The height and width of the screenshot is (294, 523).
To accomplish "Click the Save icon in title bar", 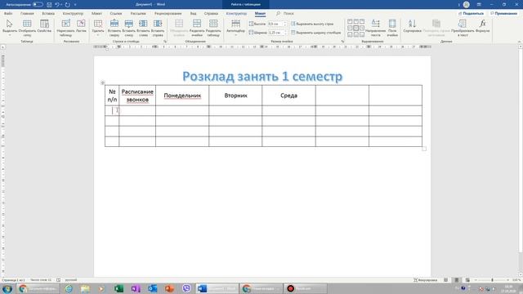I will pos(49,5).
